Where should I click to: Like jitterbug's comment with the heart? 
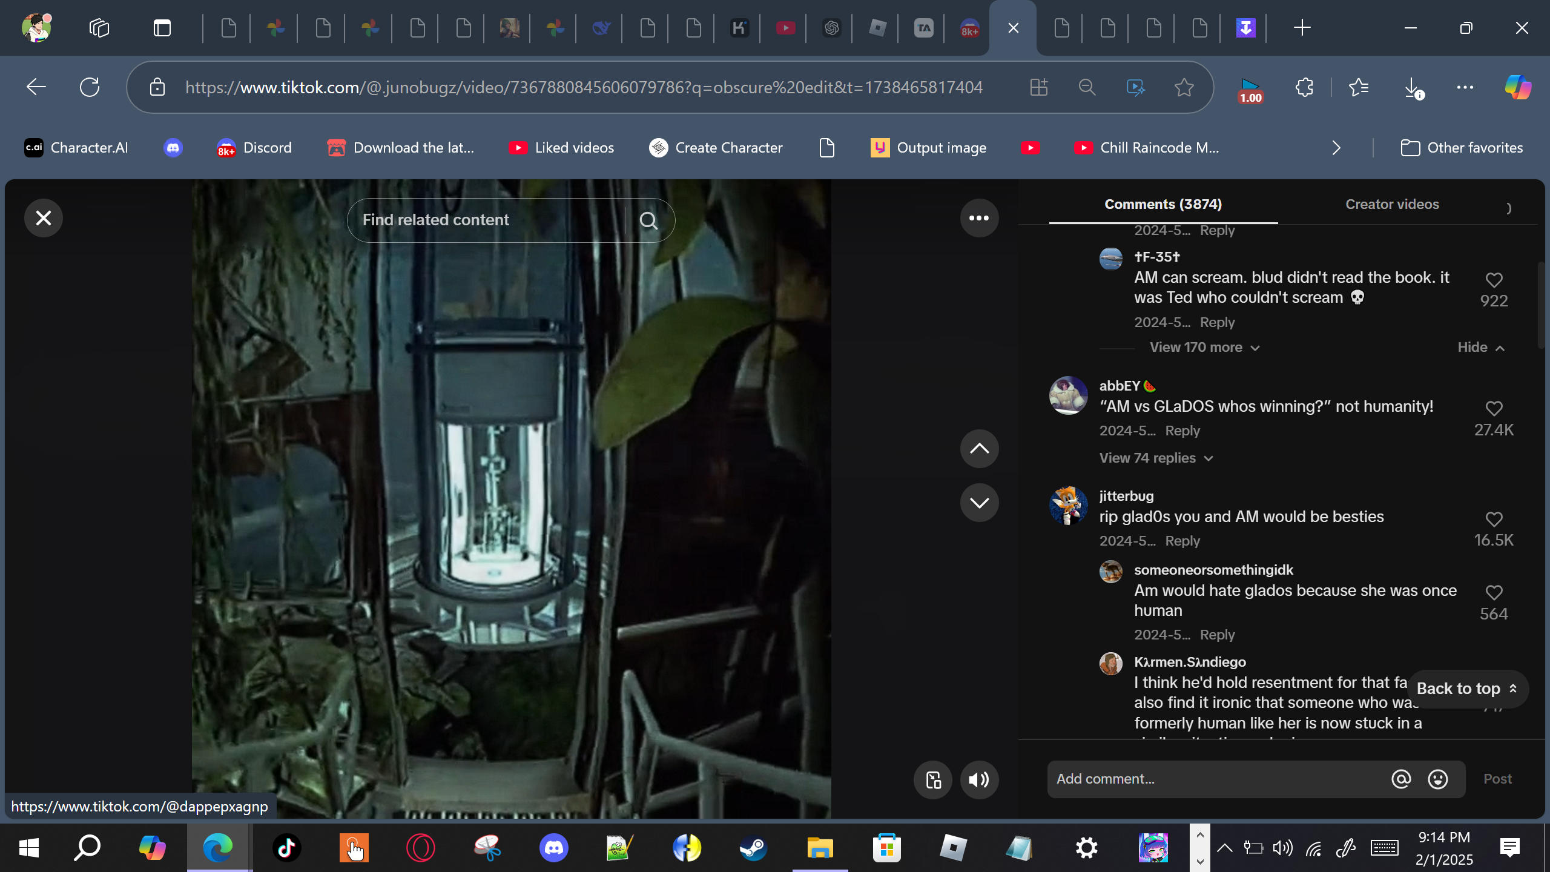pos(1494,520)
